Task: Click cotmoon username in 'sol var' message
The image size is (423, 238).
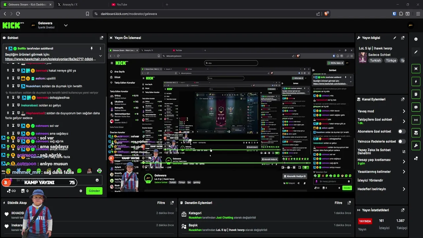Action: 42,126
